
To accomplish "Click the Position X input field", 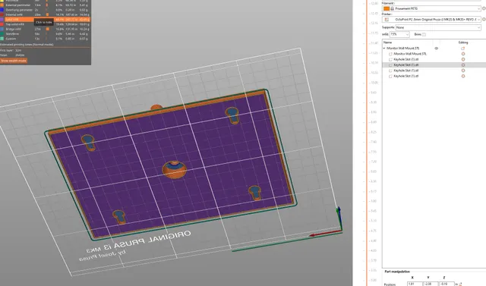I will (415, 284).
